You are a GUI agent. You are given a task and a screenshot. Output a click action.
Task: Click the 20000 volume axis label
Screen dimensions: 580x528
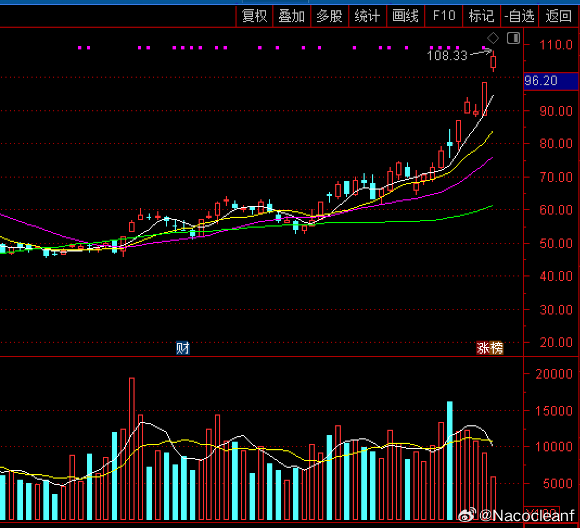click(x=554, y=374)
